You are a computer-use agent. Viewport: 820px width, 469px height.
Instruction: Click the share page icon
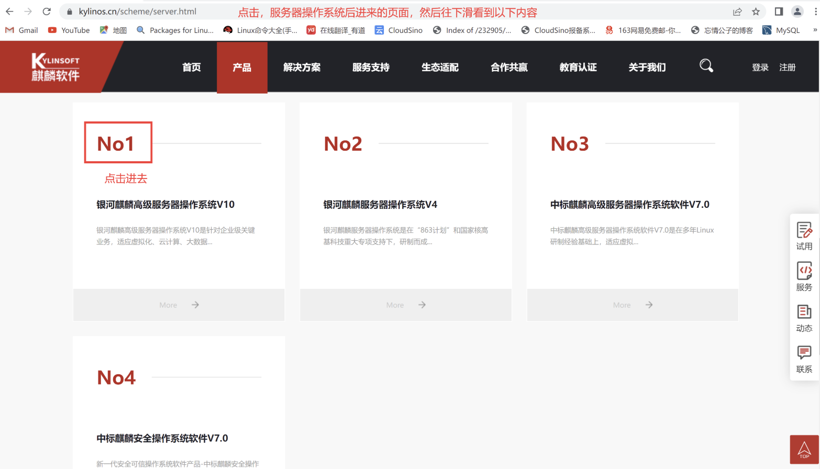737,12
